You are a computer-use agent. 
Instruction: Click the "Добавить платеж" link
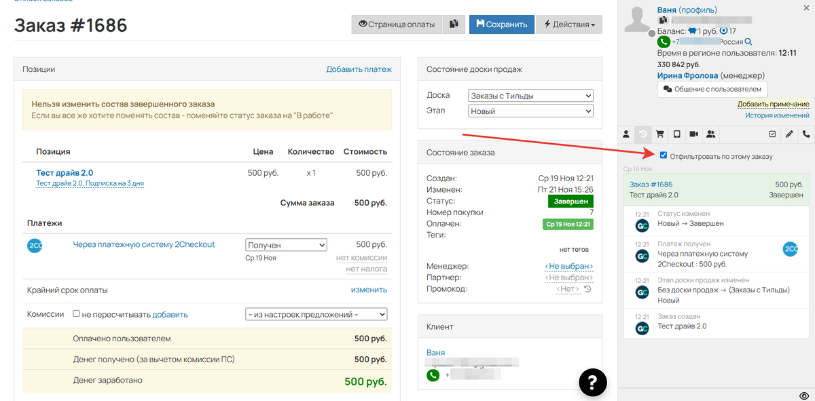point(359,69)
